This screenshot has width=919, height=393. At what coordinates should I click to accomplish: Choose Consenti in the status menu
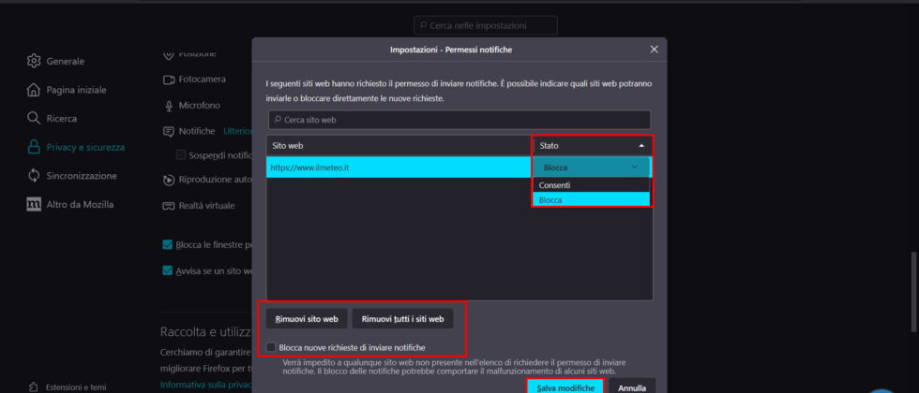pos(591,185)
